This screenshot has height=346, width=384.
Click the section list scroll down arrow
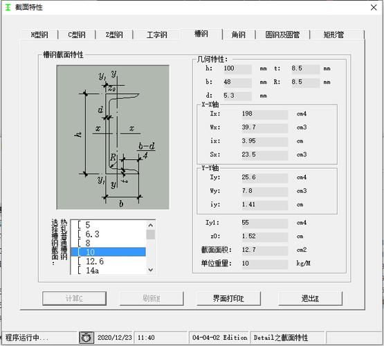click(151, 270)
